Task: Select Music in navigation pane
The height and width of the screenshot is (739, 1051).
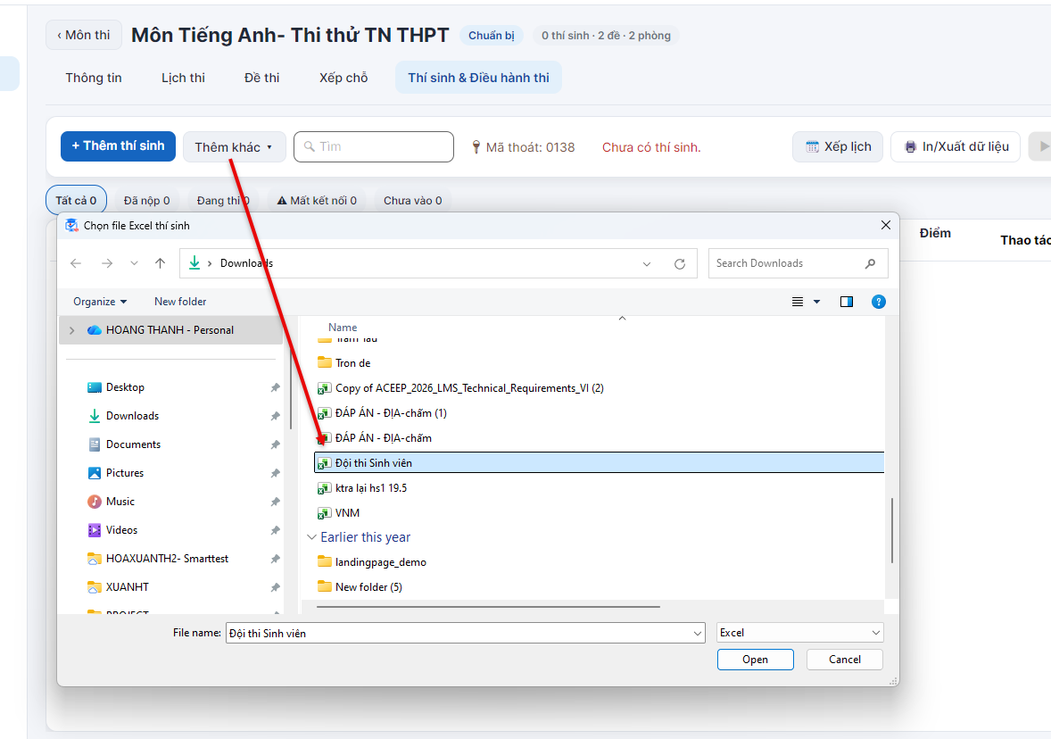Action: coord(120,502)
